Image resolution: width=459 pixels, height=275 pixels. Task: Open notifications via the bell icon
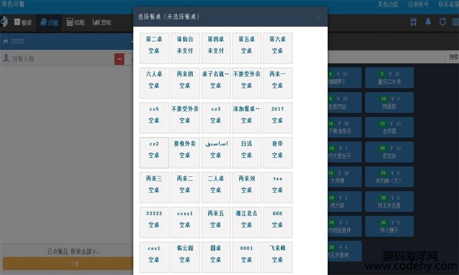click(x=428, y=22)
